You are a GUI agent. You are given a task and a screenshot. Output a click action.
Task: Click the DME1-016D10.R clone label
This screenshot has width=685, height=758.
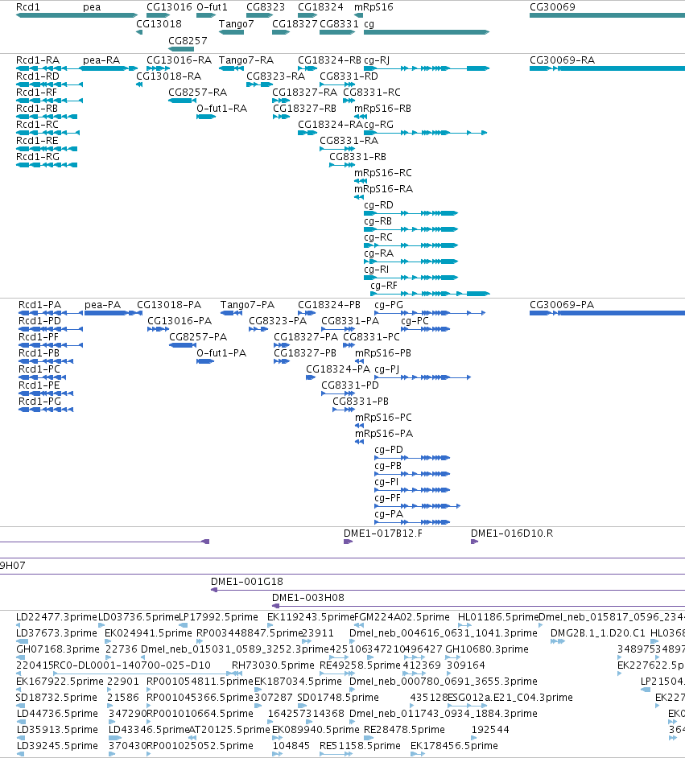pos(512,533)
